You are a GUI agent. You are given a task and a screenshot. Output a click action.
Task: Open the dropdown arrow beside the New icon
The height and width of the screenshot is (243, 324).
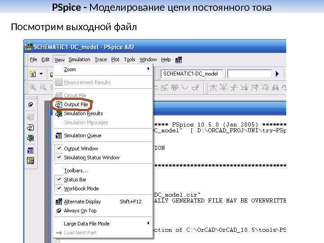41,74
